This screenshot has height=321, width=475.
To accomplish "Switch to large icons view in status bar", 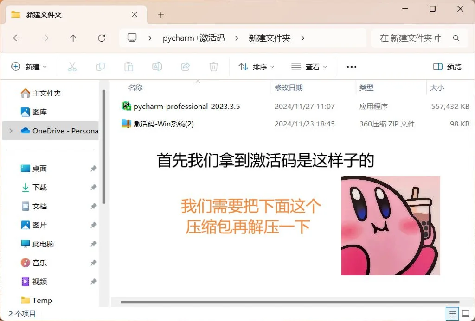I will 466,313.
